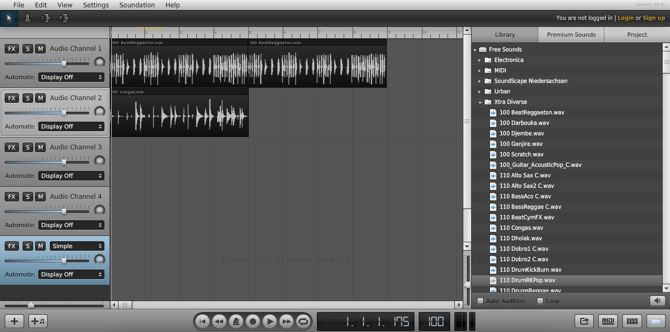Expand the Electronica folder
Viewport: 670px width, 332px height.
pyautogui.click(x=480, y=60)
